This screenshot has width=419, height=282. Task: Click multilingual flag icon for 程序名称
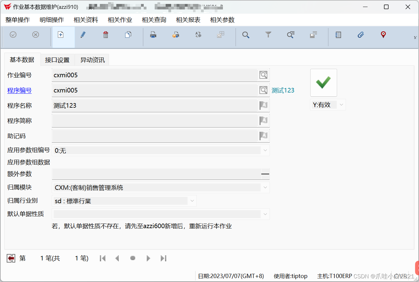263,105
